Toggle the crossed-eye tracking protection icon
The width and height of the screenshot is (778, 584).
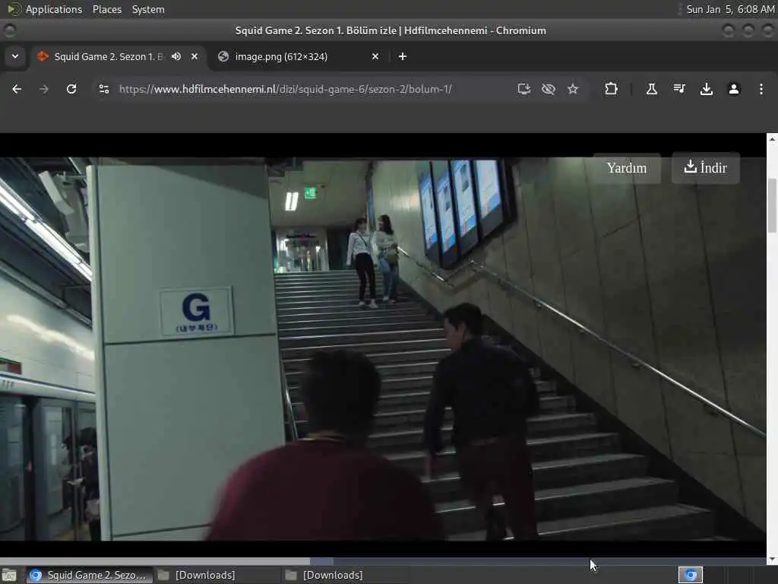click(x=549, y=89)
